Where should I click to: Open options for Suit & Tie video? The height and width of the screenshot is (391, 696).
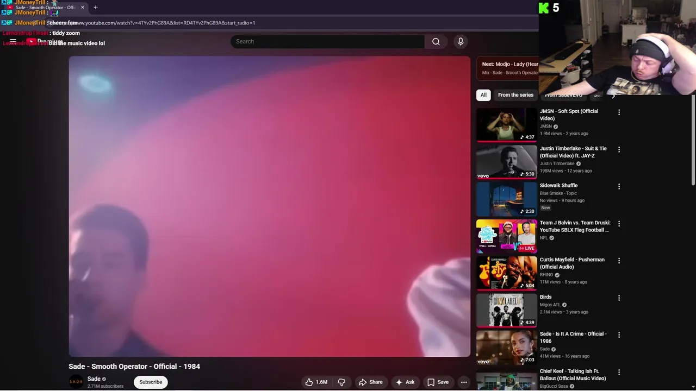click(x=619, y=149)
